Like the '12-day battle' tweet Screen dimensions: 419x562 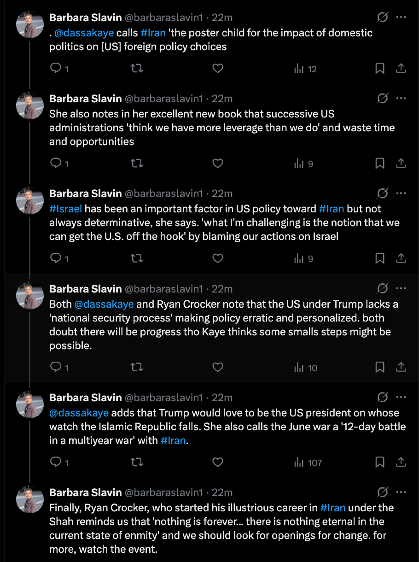tap(218, 462)
